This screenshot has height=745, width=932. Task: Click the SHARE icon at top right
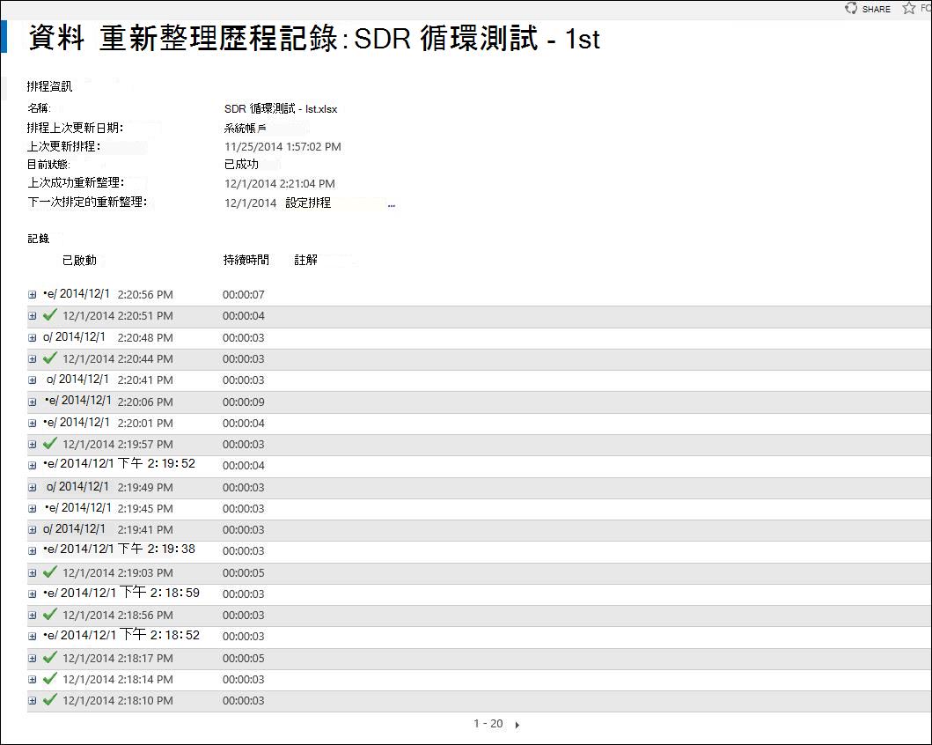851,8
